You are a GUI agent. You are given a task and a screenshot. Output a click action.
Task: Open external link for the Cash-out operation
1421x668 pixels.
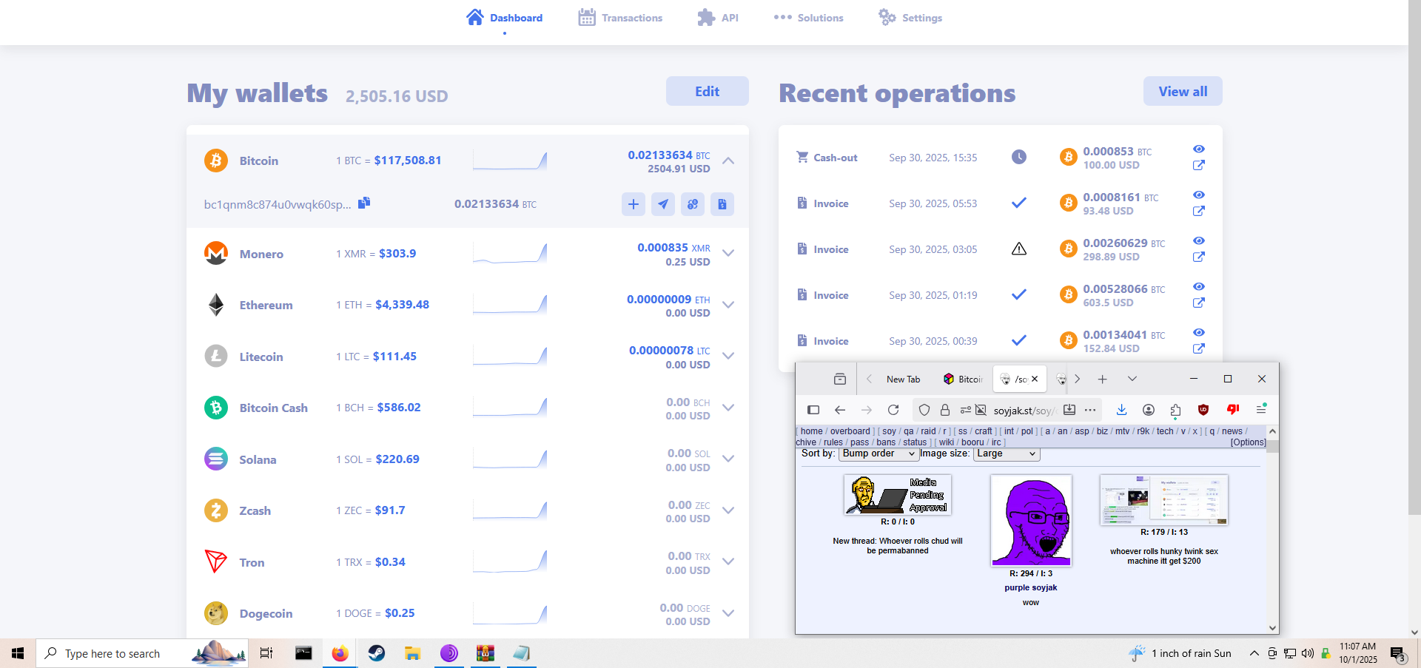click(1199, 166)
